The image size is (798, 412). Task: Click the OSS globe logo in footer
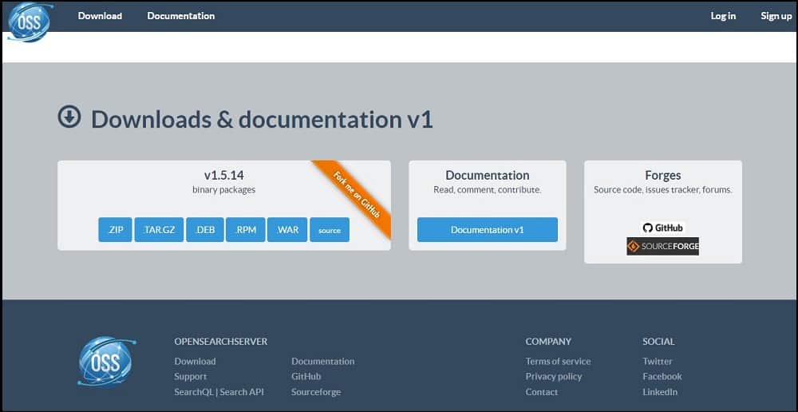click(106, 361)
